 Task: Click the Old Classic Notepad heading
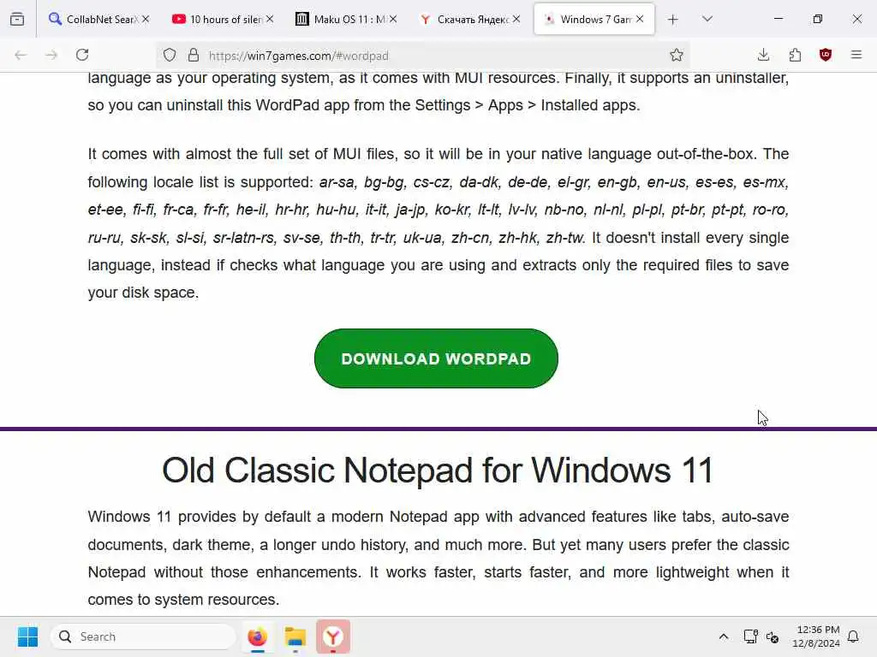point(438,471)
